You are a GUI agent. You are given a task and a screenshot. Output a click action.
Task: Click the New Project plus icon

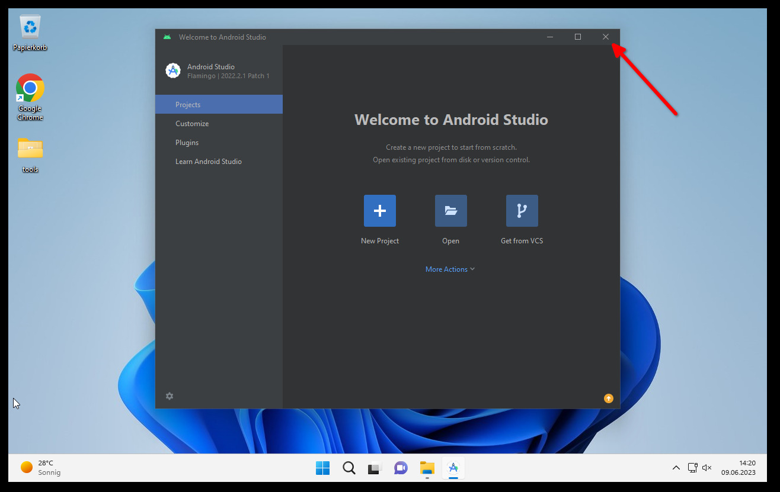tap(380, 211)
